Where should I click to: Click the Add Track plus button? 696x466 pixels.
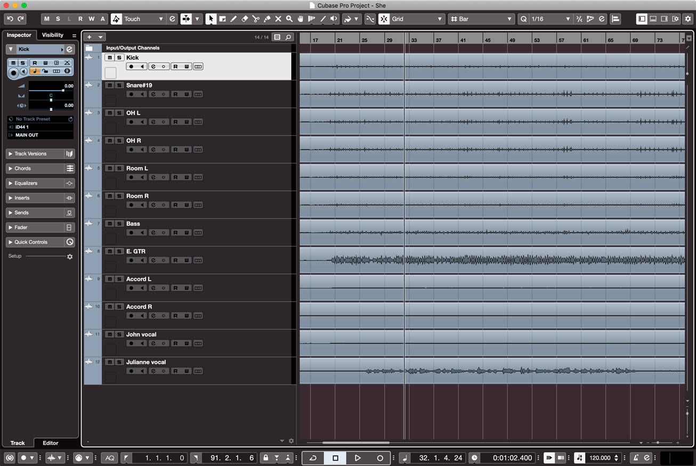[x=90, y=37]
